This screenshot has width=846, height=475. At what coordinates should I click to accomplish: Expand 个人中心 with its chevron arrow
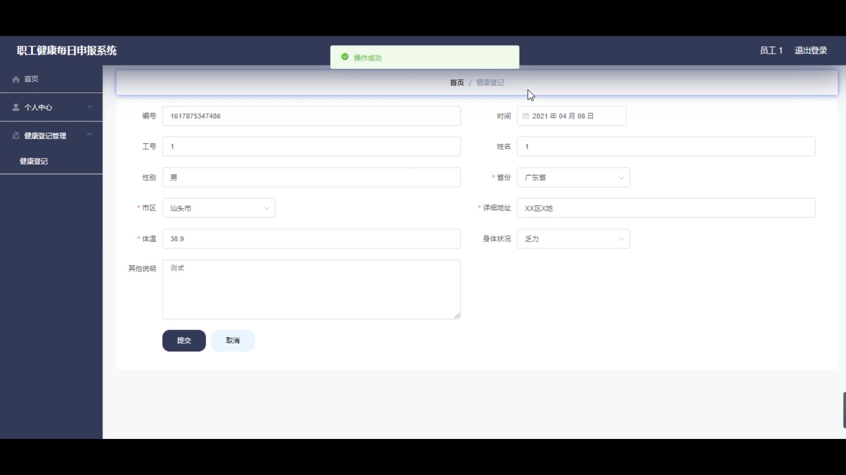pyautogui.click(x=89, y=106)
